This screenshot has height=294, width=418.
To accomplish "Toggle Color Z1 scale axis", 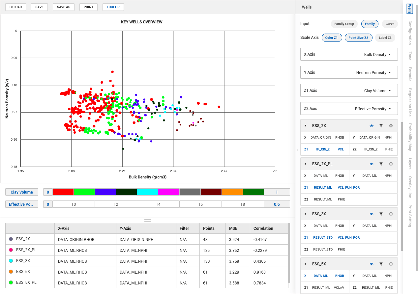I will (x=332, y=38).
